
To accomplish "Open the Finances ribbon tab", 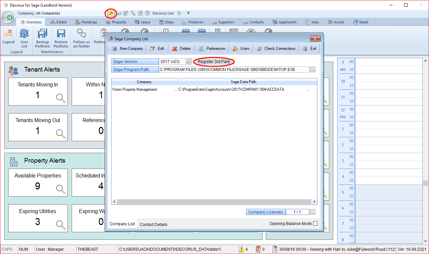I will tap(193, 22).
